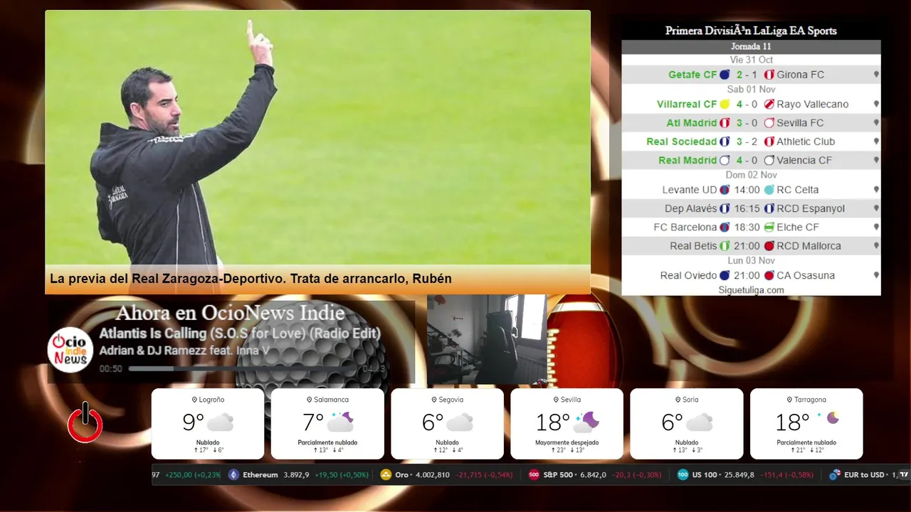Image resolution: width=911 pixels, height=512 pixels.
Task: Click the 'Vie 31 Oct' date row
Action: click(x=751, y=60)
